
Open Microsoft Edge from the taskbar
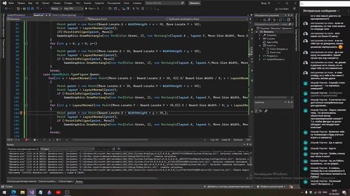click(14, 192)
